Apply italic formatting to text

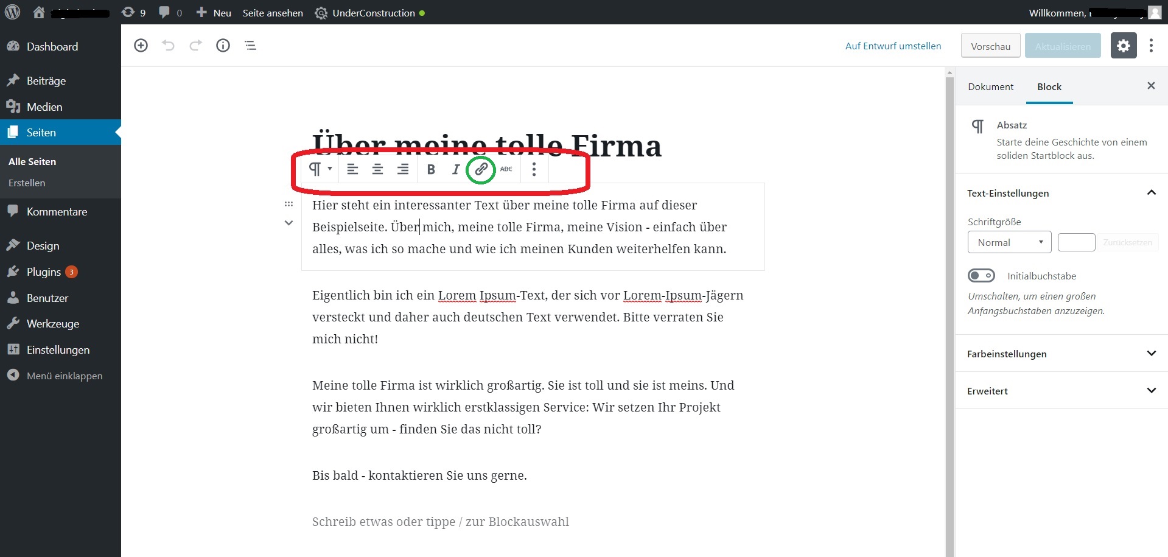coord(455,169)
